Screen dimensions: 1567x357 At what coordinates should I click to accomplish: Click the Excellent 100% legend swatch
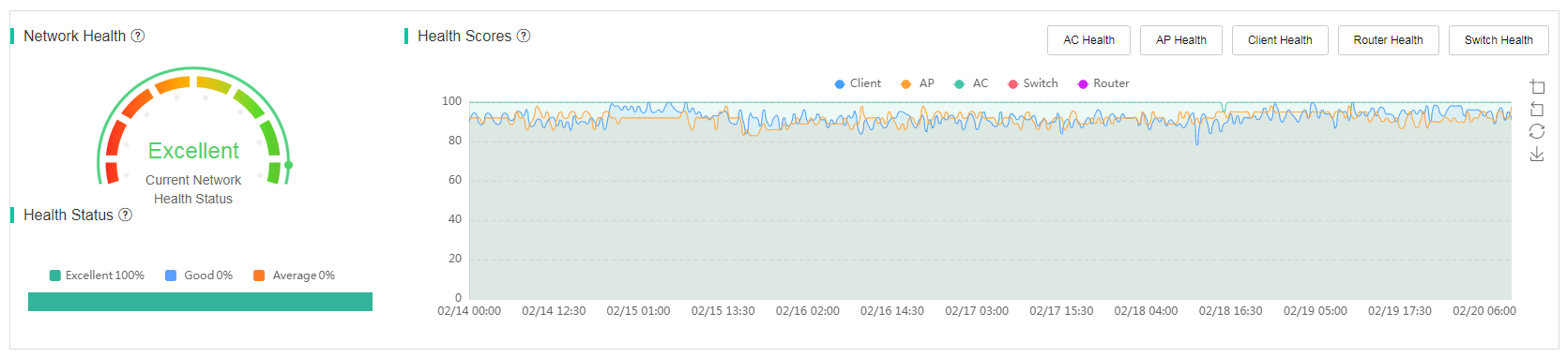(x=54, y=275)
